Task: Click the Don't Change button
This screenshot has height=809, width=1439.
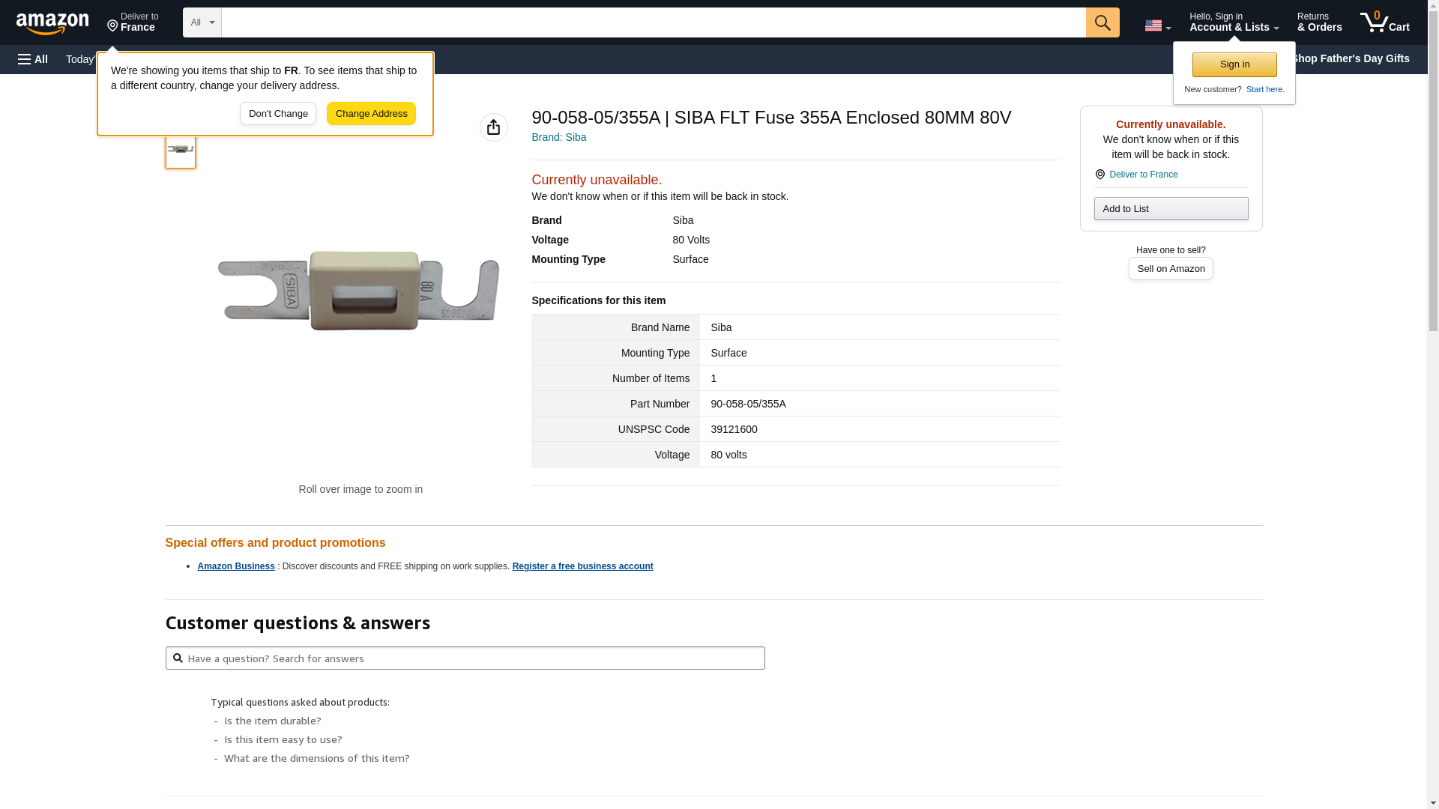Action: [x=278, y=114]
